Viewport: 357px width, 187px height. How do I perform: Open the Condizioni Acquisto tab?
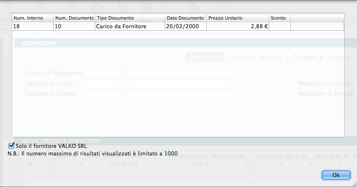[x=255, y=57]
